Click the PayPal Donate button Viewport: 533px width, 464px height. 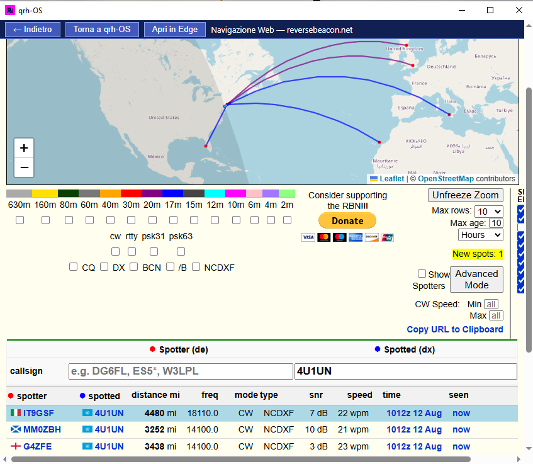[347, 221]
